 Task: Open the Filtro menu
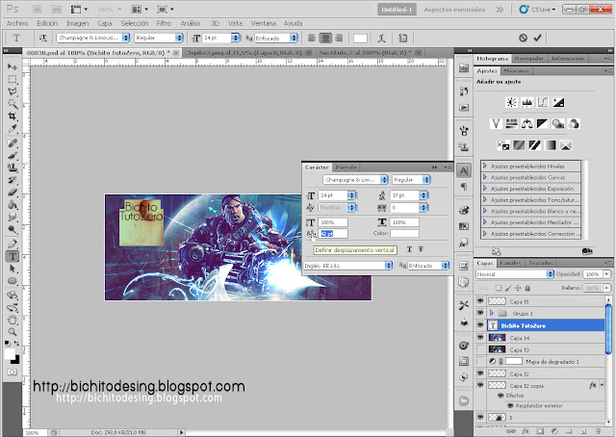(x=164, y=23)
